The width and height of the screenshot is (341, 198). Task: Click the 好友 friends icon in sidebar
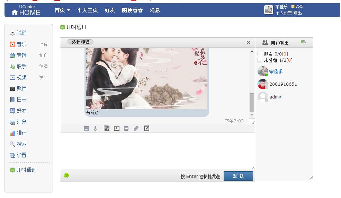pos(12,111)
